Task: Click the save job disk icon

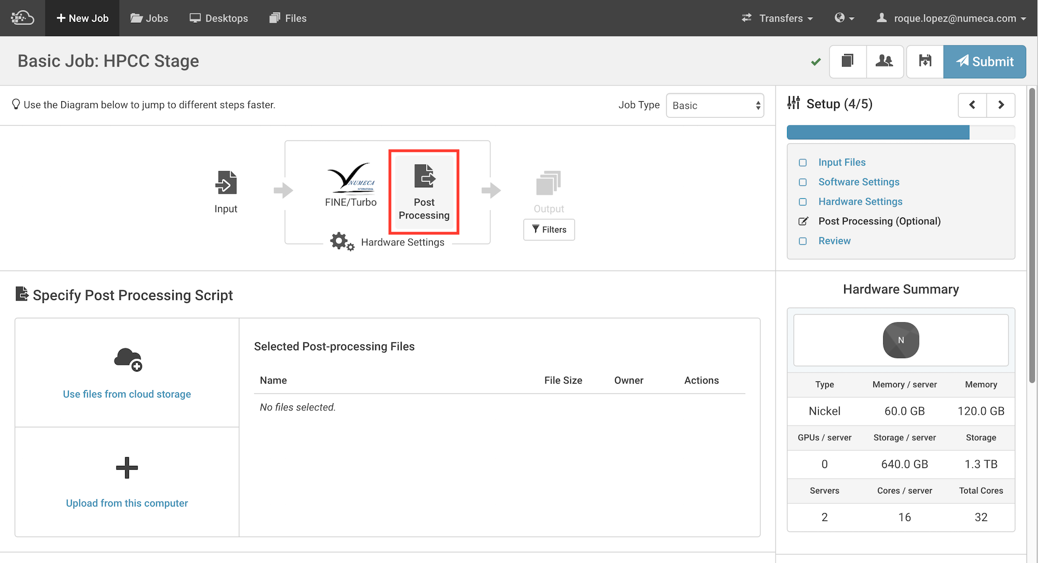Action: pos(925,61)
